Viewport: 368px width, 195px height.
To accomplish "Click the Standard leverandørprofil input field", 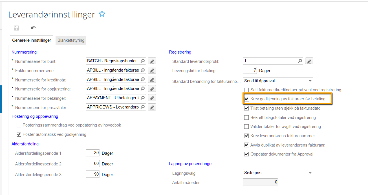I will [x=270, y=61].
